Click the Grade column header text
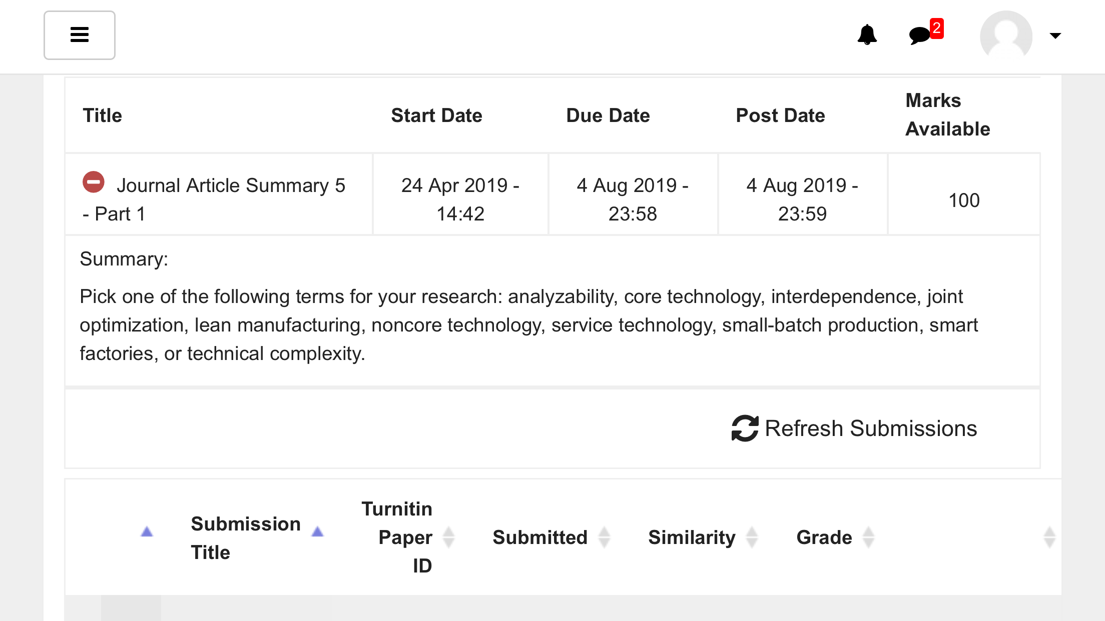This screenshot has height=621, width=1105. (824, 537)
